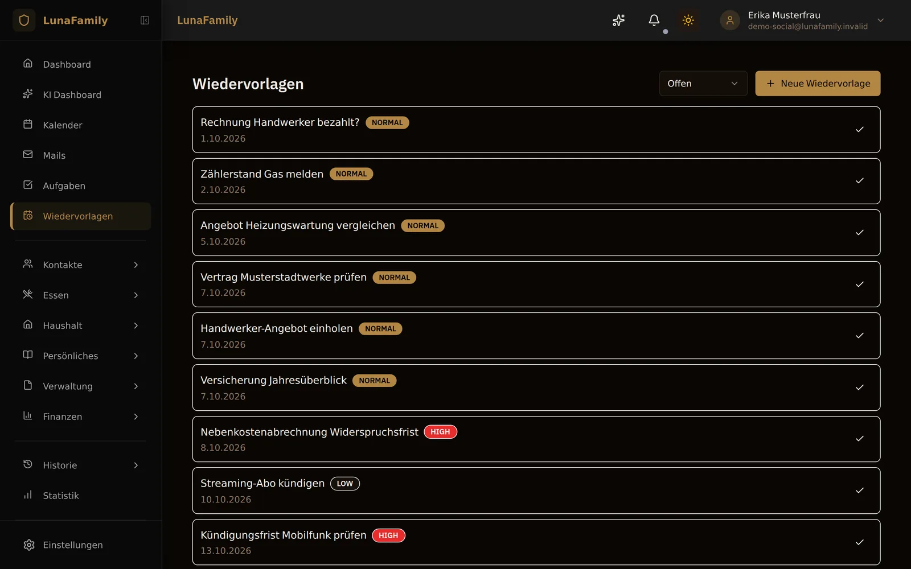911x569 pixels.
Task: Open the Kalender calendar icon
Action: (28, 125)
